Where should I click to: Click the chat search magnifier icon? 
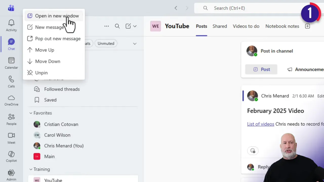(x=117, y=26)
